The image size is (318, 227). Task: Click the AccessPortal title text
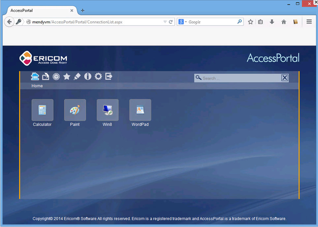pos(273,58)
